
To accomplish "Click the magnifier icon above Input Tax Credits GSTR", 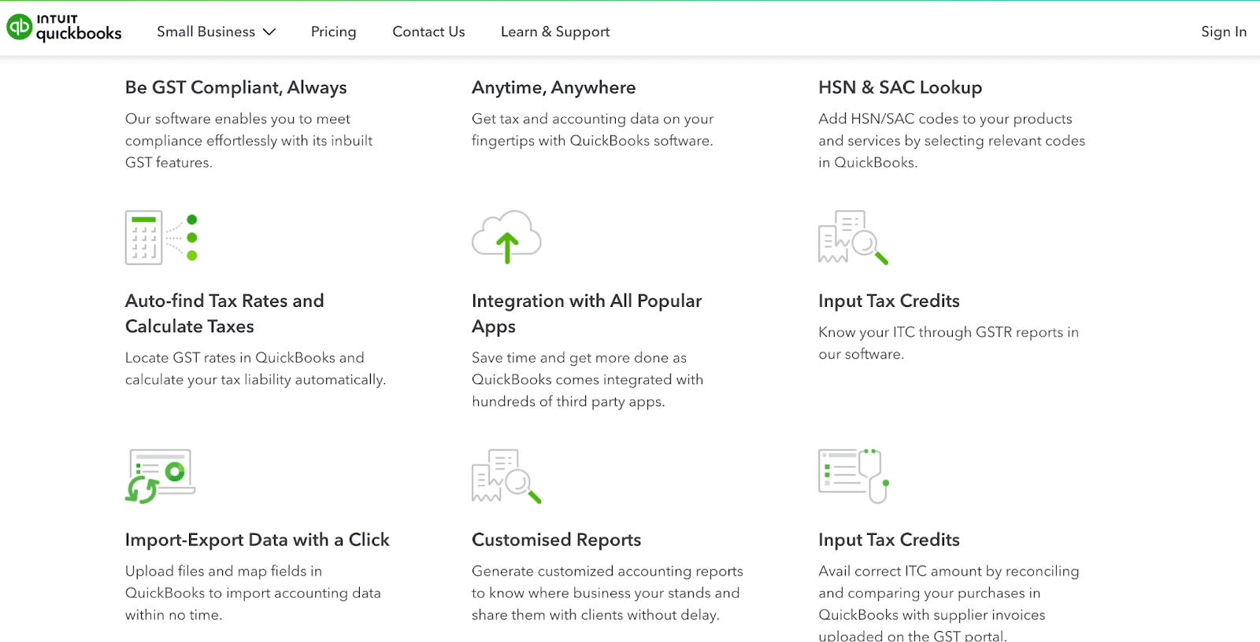I will pyautogui.click(x=854, y=237).
